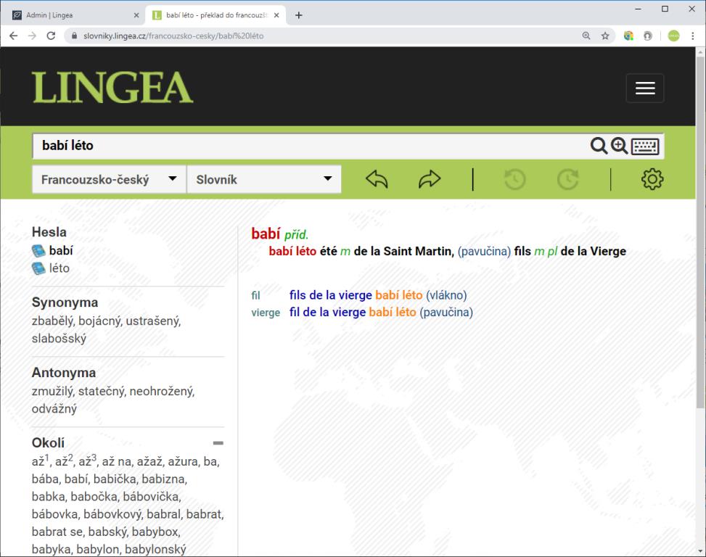Click the history forward clock icon
The width and height of the screenshot is (706, 557).
pos(567,179)
